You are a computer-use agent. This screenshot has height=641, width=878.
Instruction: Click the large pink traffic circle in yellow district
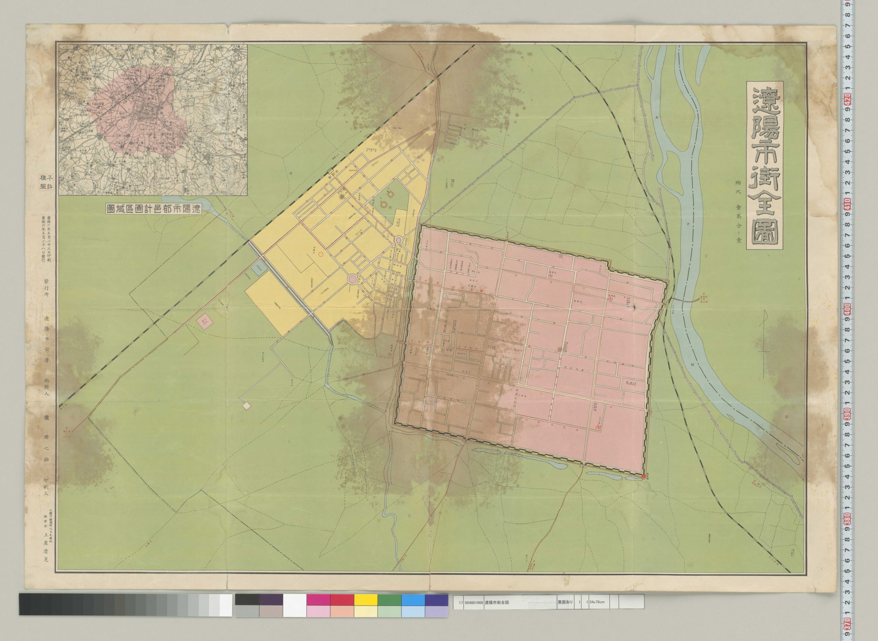353,279
